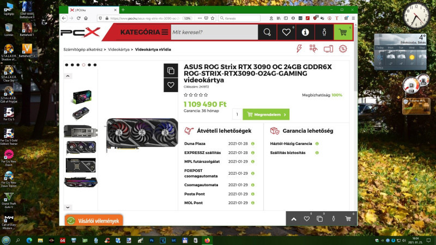Open the user account icon in header
This screenshot has width=436, height=245.
[x=324, y=32]
